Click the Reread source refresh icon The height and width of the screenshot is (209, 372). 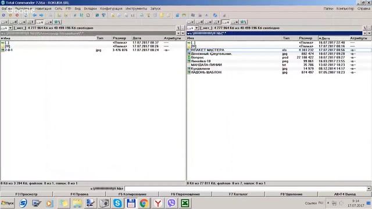point(26,15)
